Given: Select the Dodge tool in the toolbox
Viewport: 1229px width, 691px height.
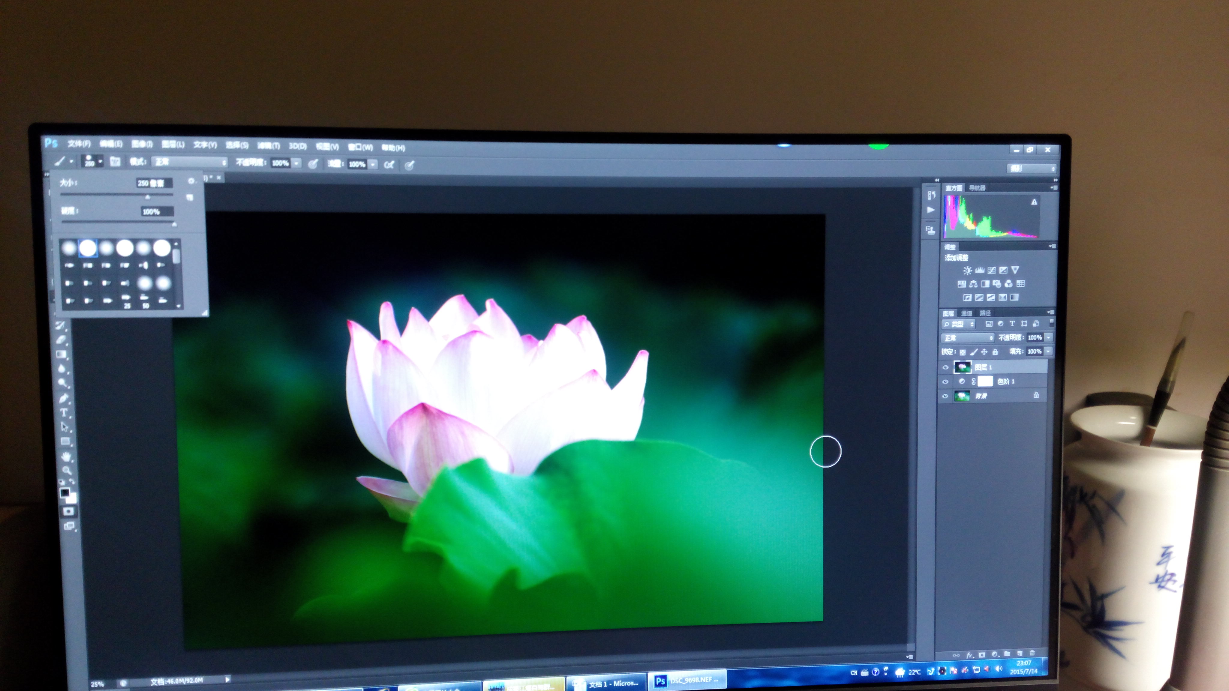Looking at the screenshot, I should (62, 383).
